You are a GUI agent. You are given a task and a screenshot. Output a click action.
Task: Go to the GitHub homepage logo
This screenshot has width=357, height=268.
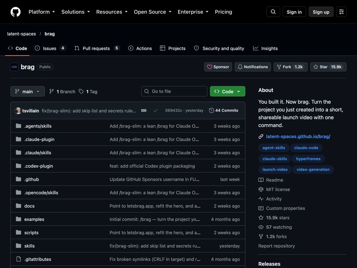(x=15, y=12)
